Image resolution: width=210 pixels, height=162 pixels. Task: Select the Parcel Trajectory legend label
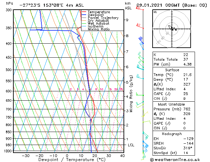coord(103,18)
